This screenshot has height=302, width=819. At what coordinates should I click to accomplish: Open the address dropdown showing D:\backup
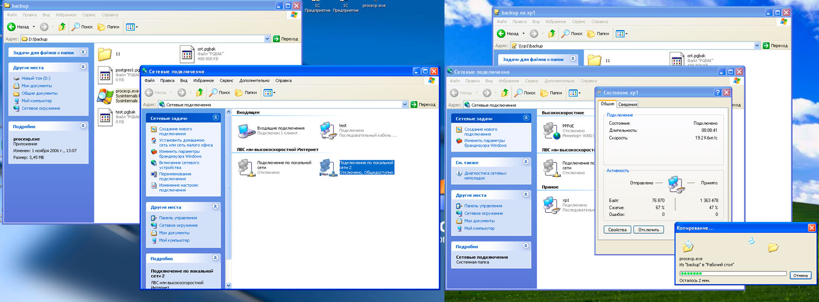click(267, 39)
